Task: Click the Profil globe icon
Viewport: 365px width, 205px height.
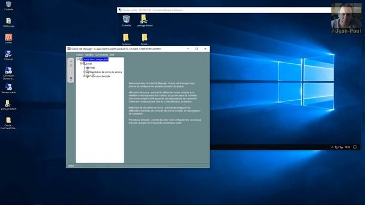Action: tap(87, 68)
